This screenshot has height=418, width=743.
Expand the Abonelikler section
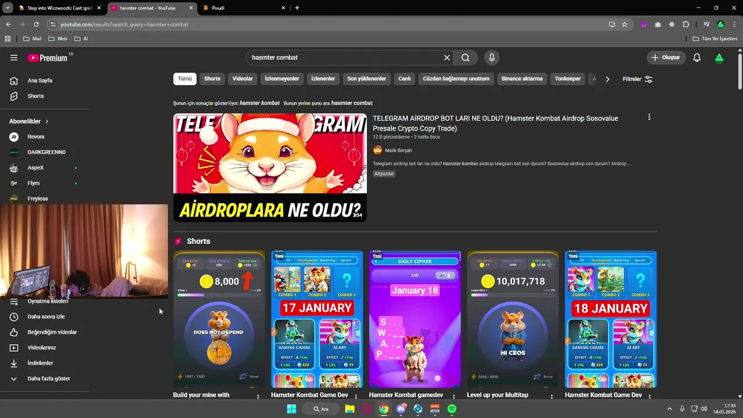(x=29, y=121)
